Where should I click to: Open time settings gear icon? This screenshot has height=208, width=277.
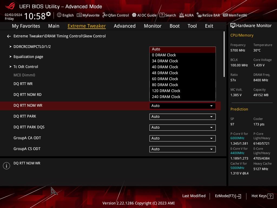(48, 14)
